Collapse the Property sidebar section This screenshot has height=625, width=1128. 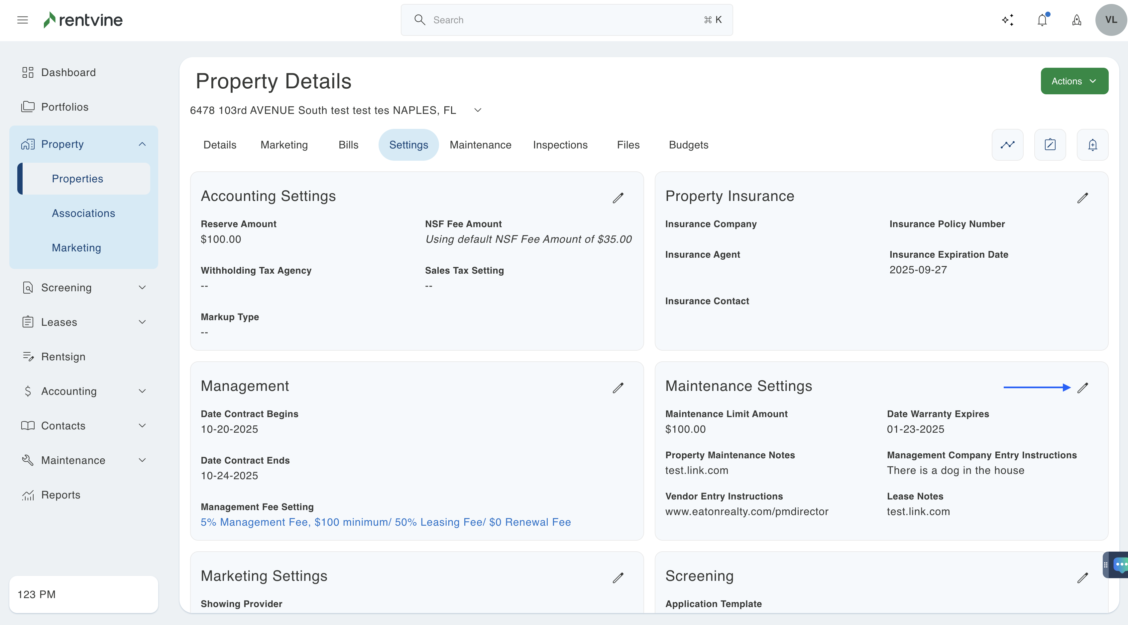142,144
